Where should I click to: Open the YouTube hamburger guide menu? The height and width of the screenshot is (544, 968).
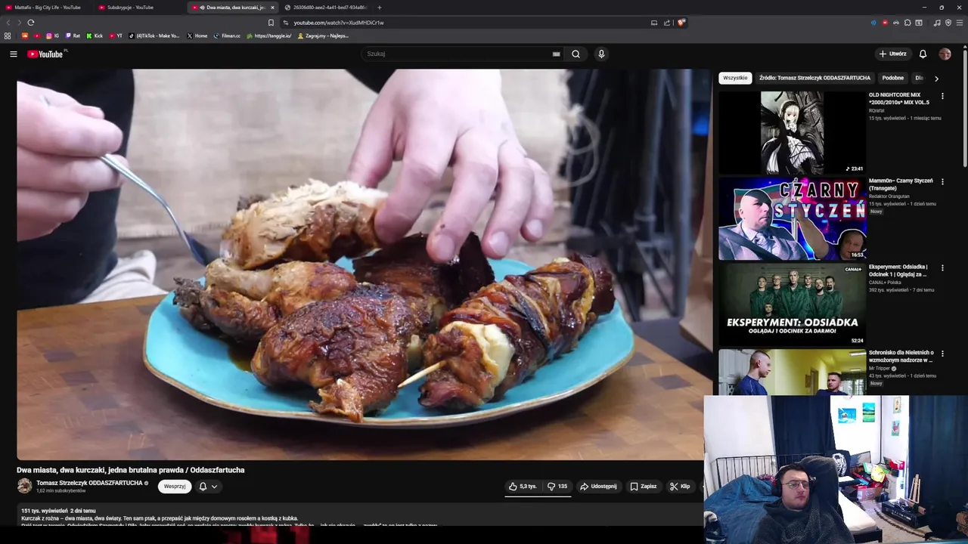point(13,54)
